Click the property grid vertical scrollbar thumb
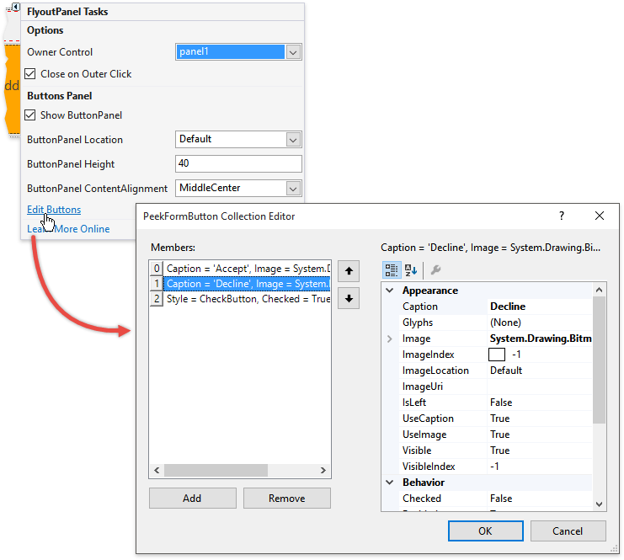The height and width of the screenshot is (560, 624). click(x=599, y=360)
